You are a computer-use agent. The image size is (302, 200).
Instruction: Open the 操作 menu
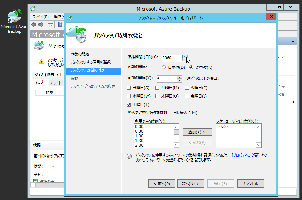tap(58, 17)
